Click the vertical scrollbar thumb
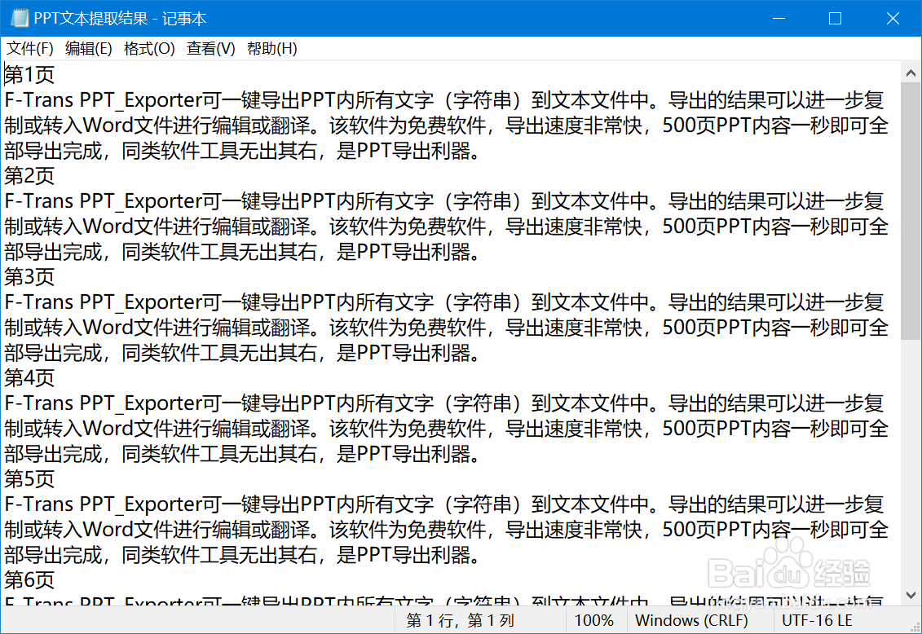Image resolution: width=922 pixels, height=634 pixels. (x=911, y=211)
